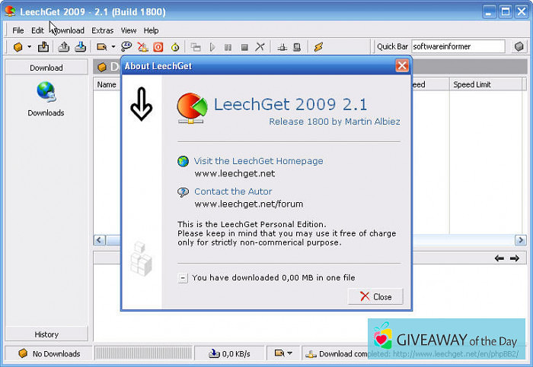Screen dimensions: 533x367
Task: Click the start download play icon
Action: pos(212,47)
